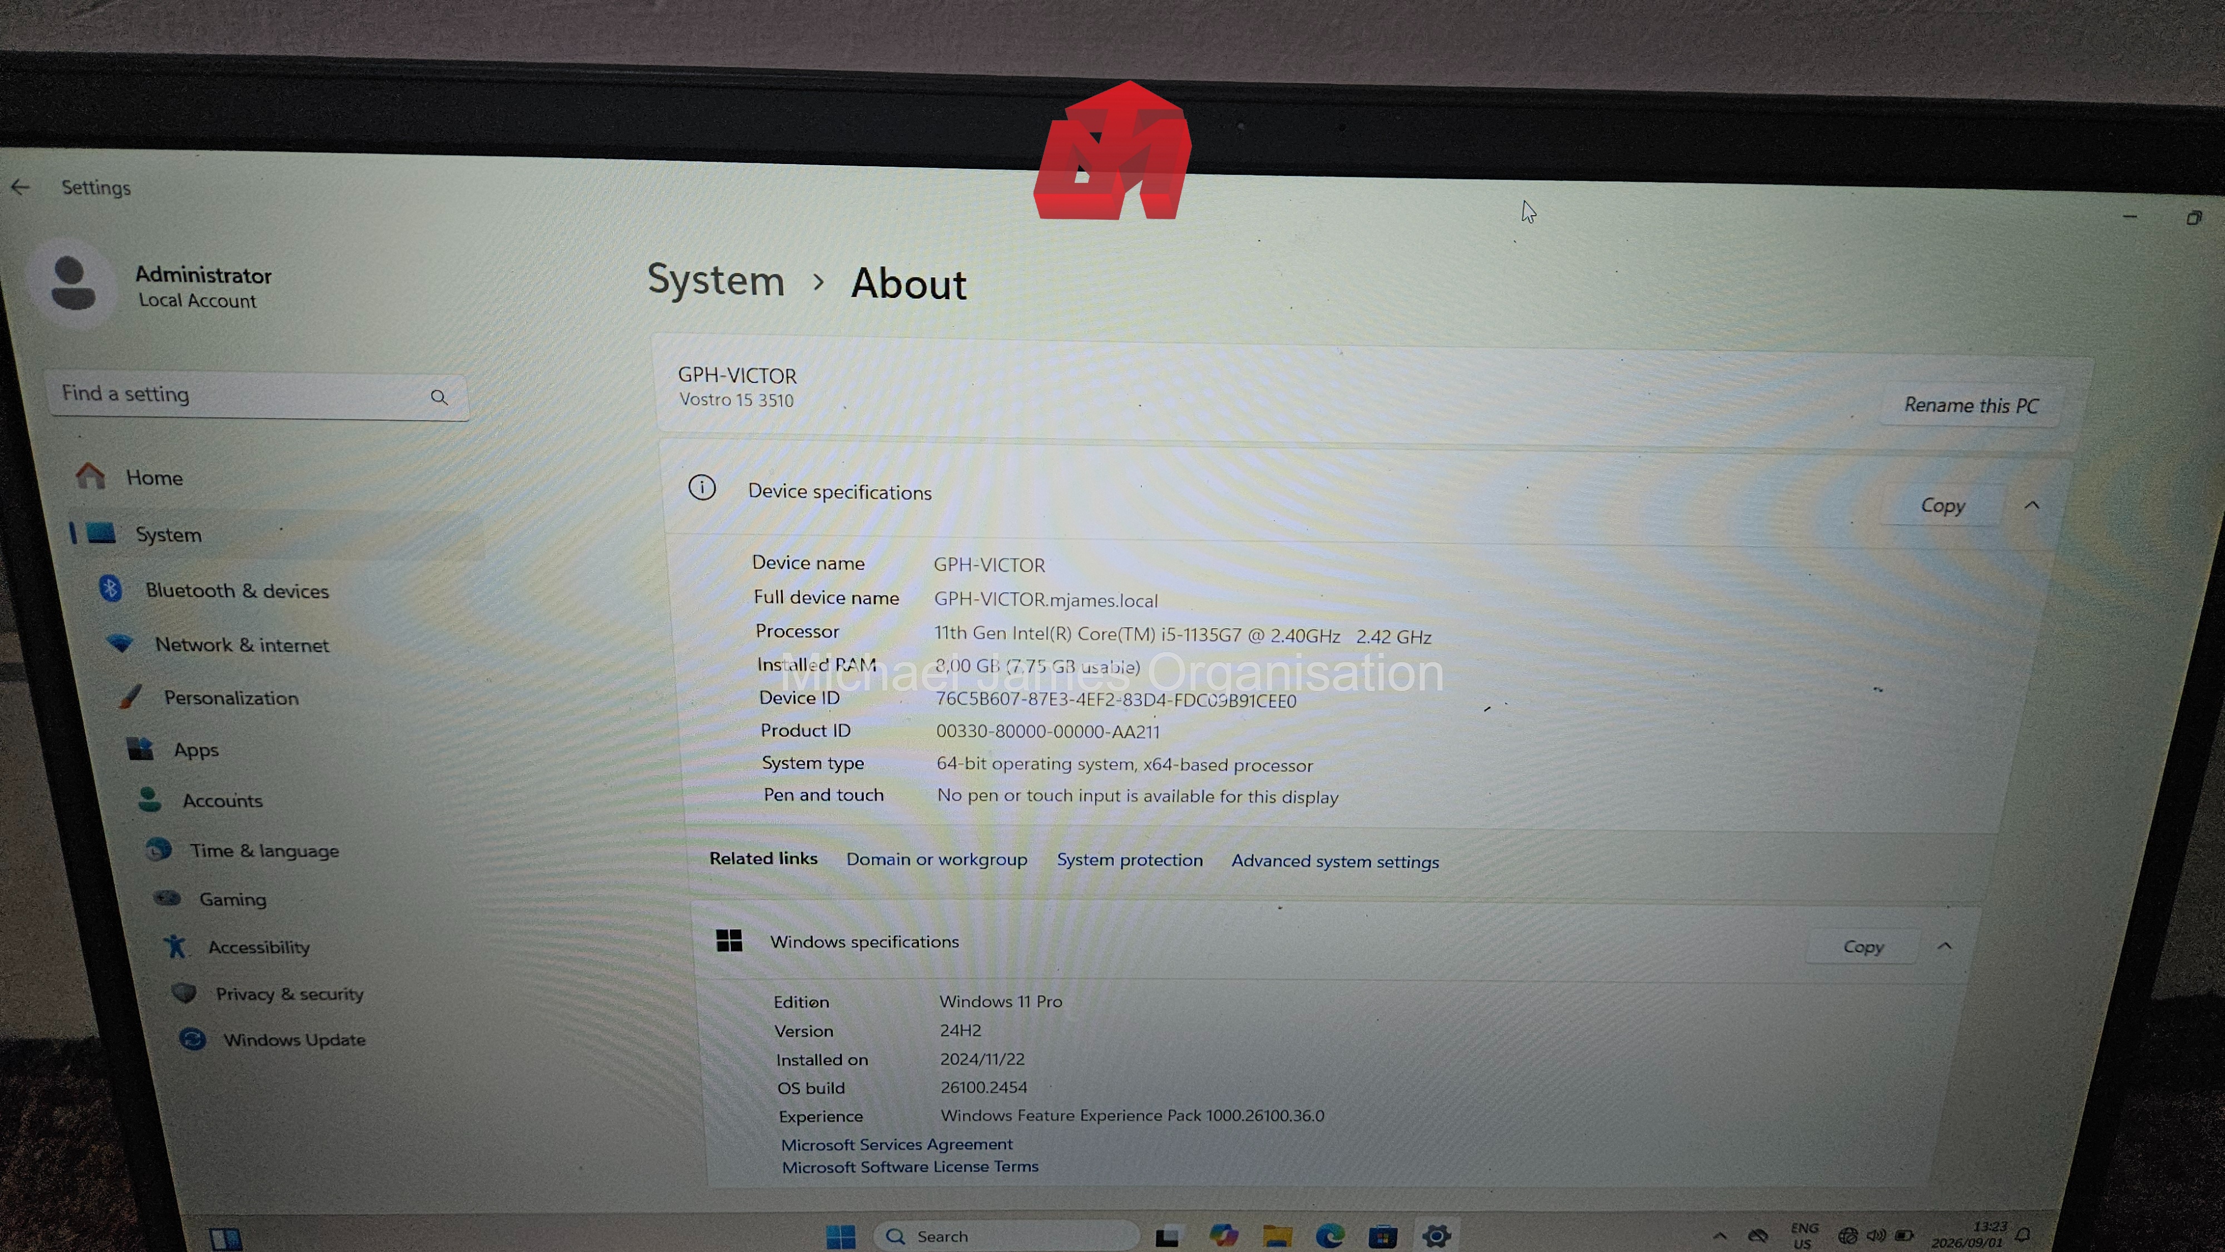Click the System type value 64-bit operating system

point(1124,764)
